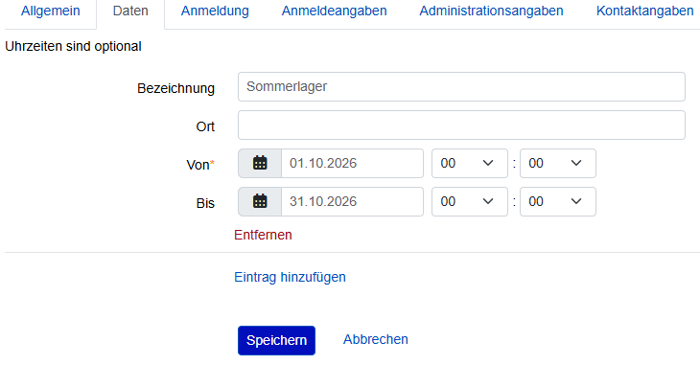Select the Daten tab
The image size is (700, 365).
click(x=130, y=11)
